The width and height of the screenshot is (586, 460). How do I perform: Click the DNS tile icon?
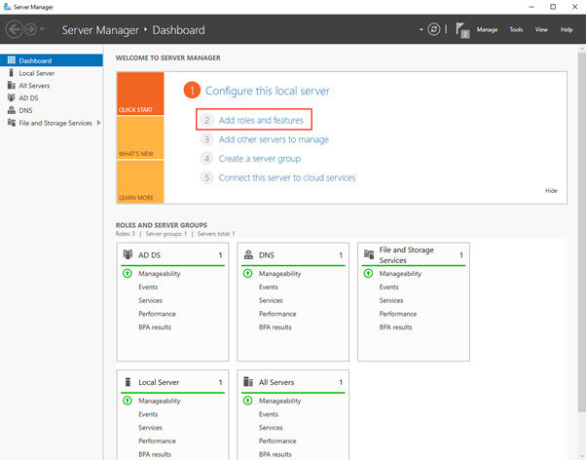pos(248,254)
